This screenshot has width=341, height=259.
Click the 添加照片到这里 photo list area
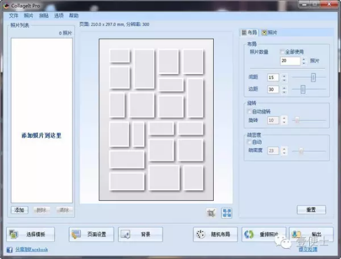coord(42,121)
